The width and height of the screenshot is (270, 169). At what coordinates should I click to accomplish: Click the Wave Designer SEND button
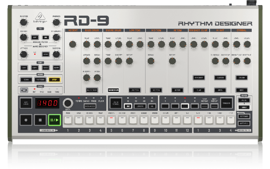tap(46, 54)
